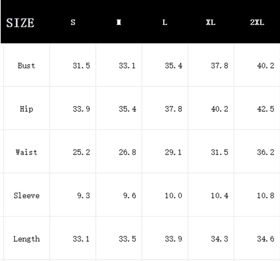Select the Waist row label

[26, 152]
